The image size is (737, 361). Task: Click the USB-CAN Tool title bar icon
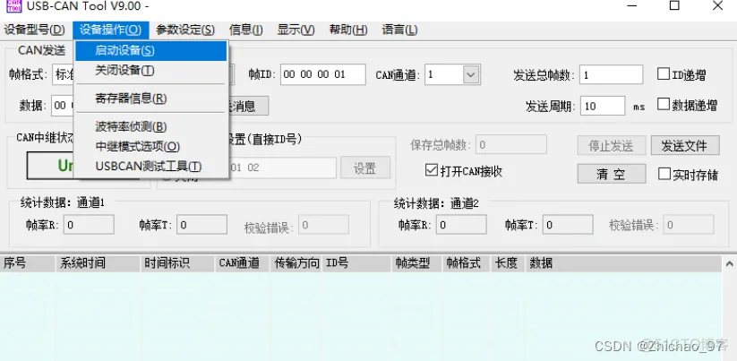click(14, 5)
